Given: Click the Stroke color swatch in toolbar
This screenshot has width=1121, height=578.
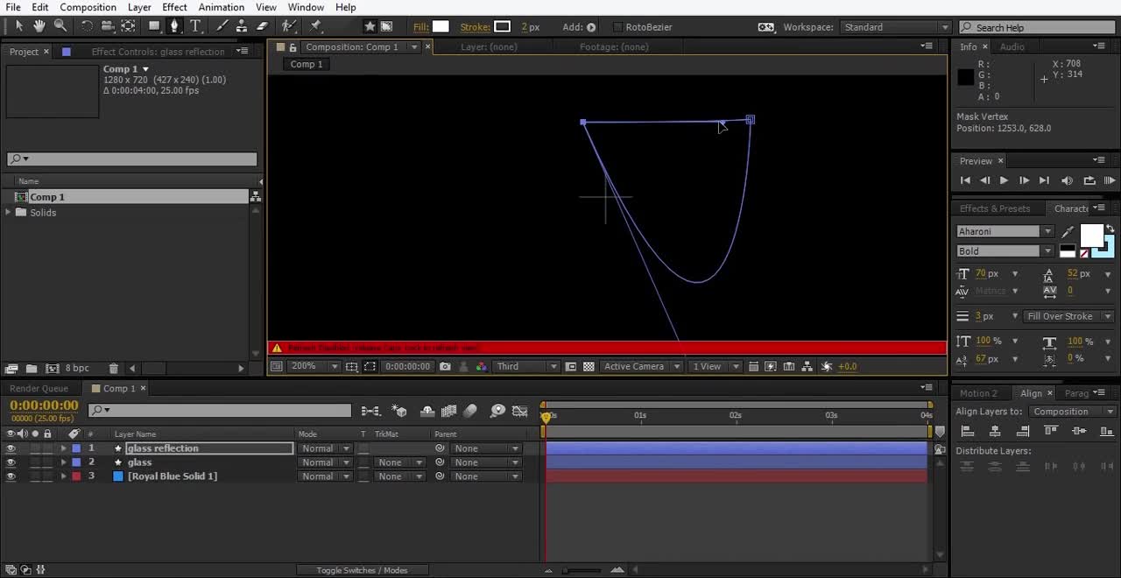Looking at the screenshot, I should tap(502, 27).
